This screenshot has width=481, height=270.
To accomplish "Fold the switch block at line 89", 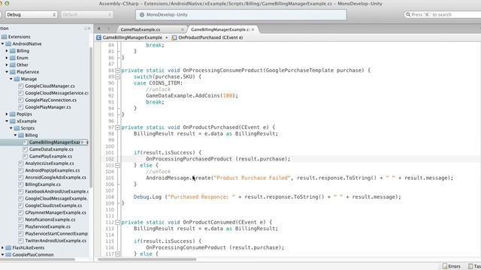I will [117, 76].
